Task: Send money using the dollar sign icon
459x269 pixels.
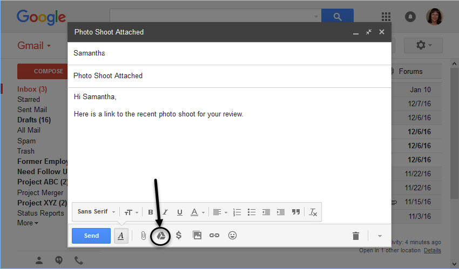Action: (179, 235)
